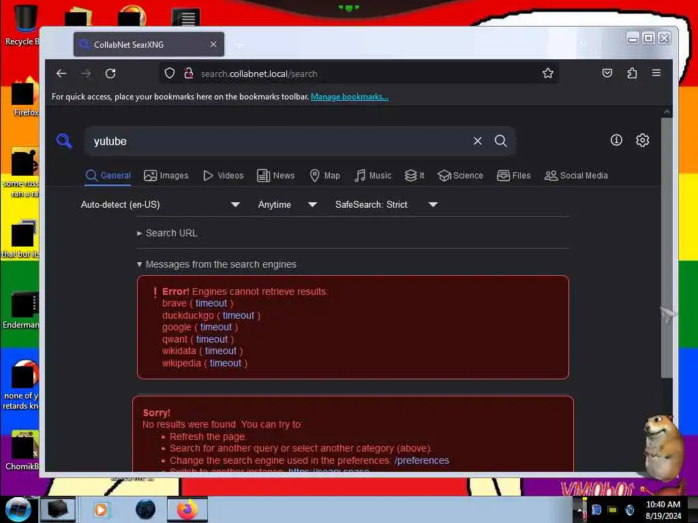Show hidden system tray icons
This screenshot has width=698, height=523.
point(579,510)
